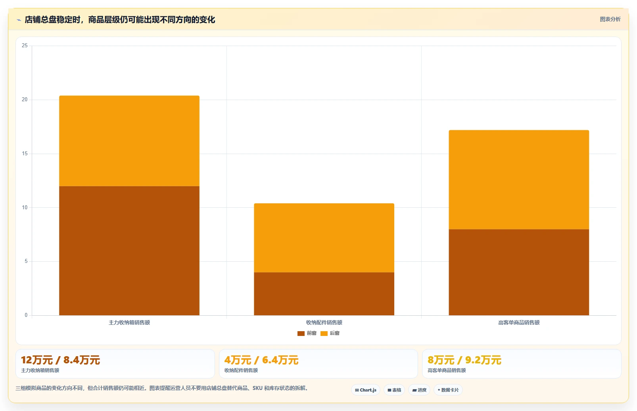This screenshot has height=411, width=637.
Task: Click the small icon before the chart title
Action: point(19,20)
